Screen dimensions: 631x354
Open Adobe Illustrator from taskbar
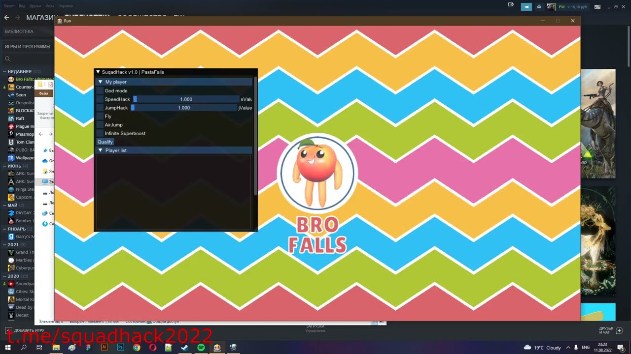point(104,347)
